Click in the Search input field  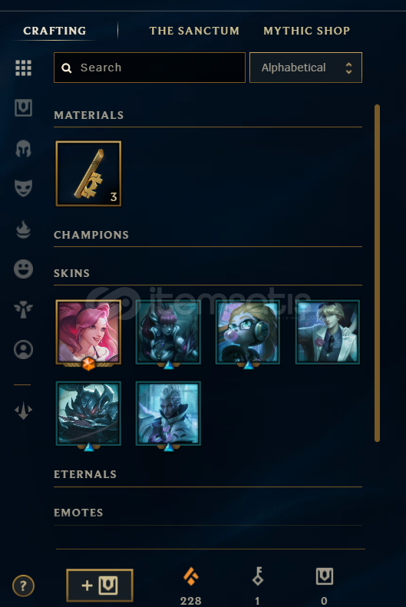tap(150, 68)
